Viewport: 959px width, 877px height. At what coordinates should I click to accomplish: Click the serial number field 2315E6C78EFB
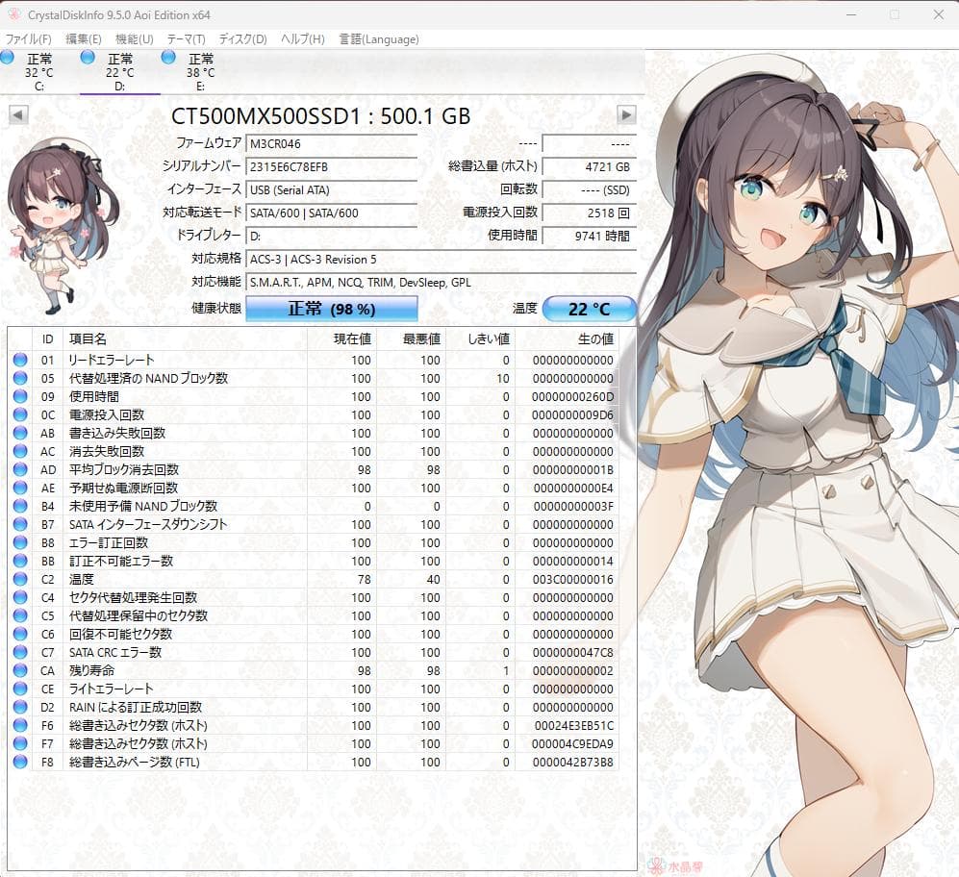(331, 167)
